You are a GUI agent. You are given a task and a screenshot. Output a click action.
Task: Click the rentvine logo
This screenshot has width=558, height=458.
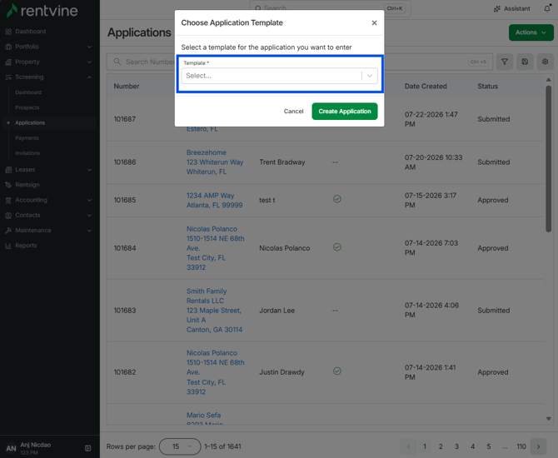(x=42, y=11)
